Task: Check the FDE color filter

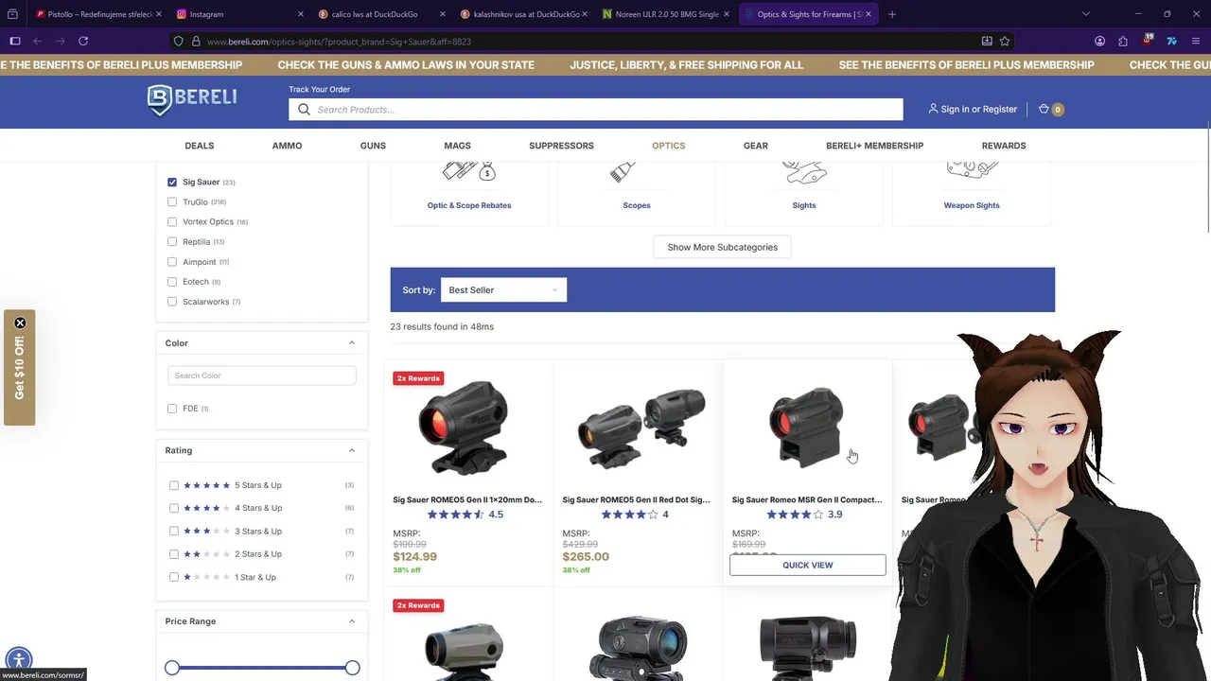Action: tap(172, 409)
